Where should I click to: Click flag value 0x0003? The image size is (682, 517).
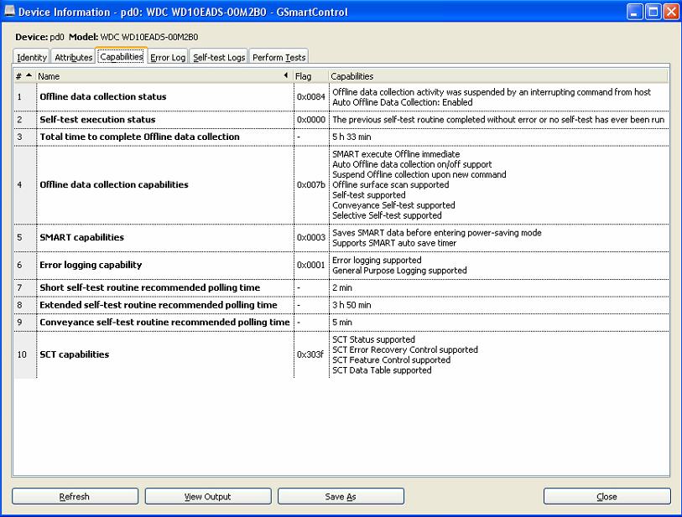(311, 237)
